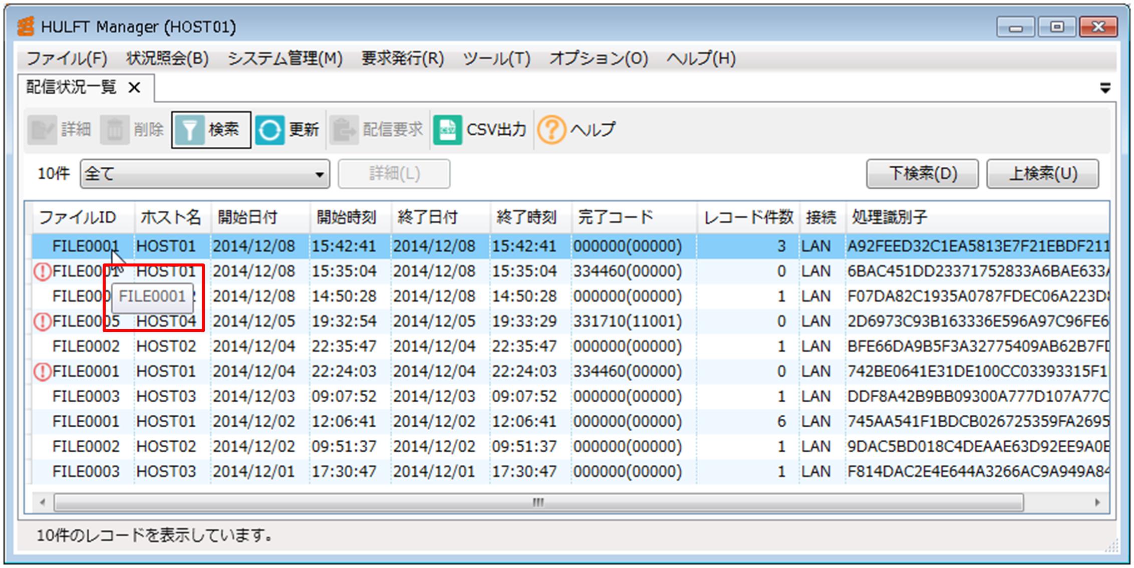Click the HULFT Manager app icon in title bar
The height and width of the screenshot is (568, 1134).
click(26, 27)
